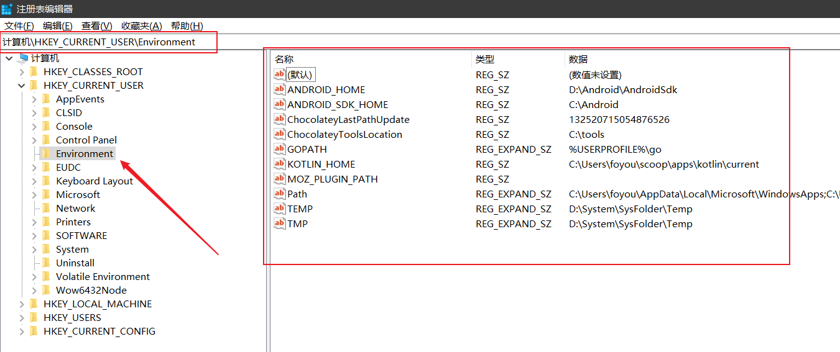The width and height of the screenshot is (840, 352).
Task: Click the ab icon beside GOPATH value
Action: click(280, 149)
